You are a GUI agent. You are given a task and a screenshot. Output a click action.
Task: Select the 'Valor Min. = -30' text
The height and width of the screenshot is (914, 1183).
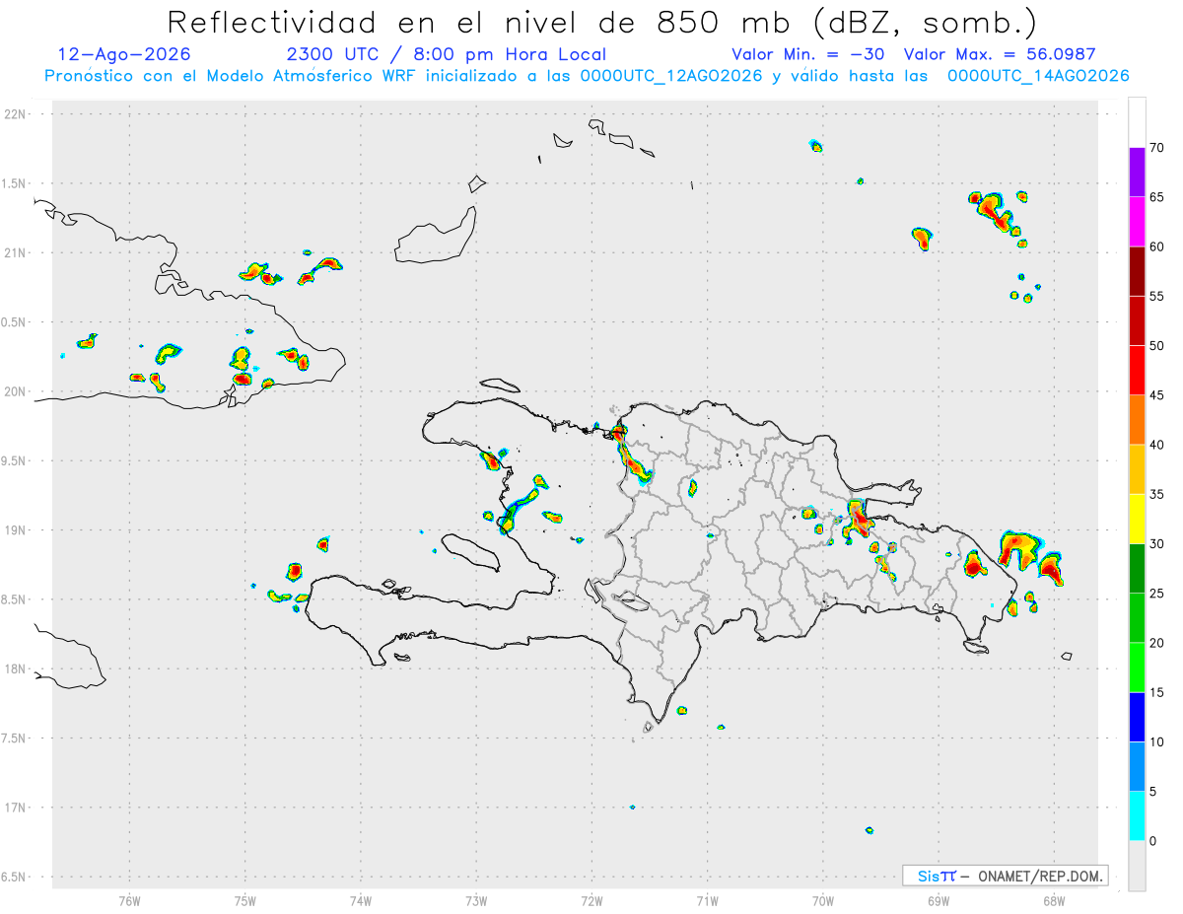[x=809, y=54]
